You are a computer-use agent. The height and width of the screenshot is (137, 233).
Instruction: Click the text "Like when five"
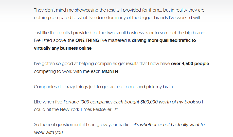coord(48,102)
